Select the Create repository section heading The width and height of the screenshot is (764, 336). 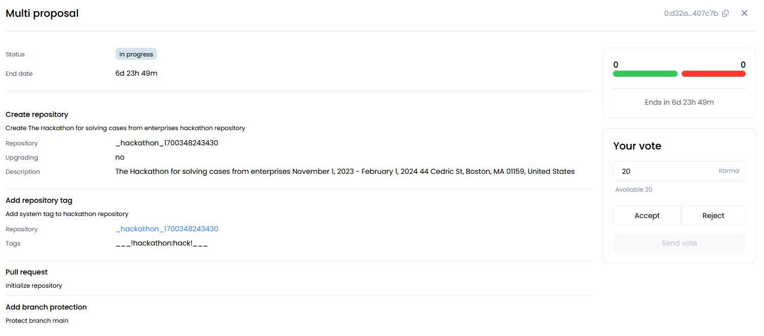[x=37, y=114]
